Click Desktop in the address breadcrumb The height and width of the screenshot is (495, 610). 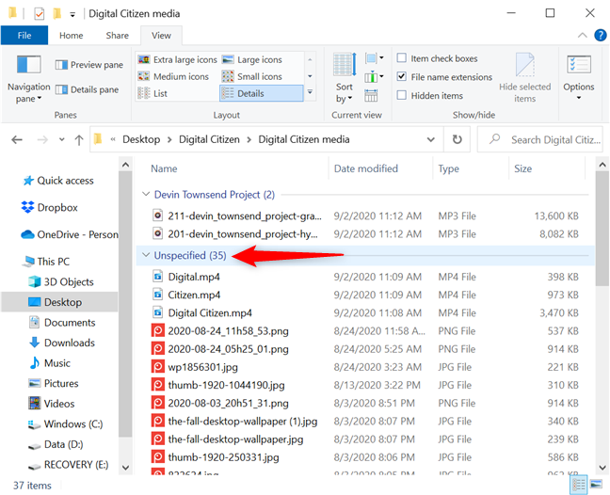pos(141,139)
